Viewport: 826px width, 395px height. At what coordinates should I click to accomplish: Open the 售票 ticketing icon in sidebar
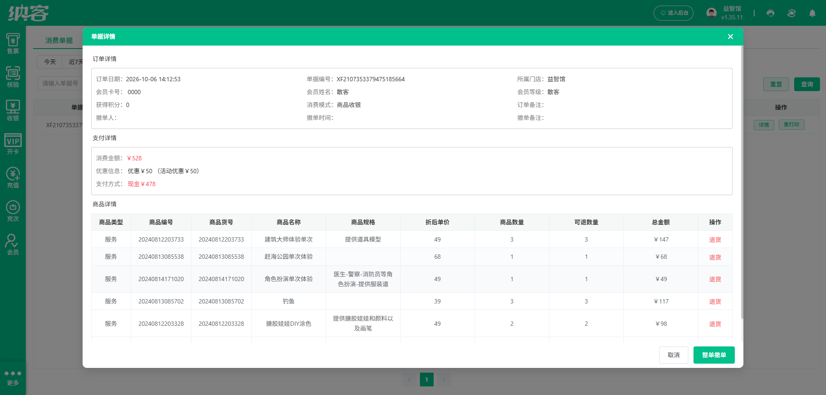pos(13,44)
